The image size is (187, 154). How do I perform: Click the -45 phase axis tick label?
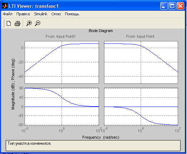coord(20,116)
